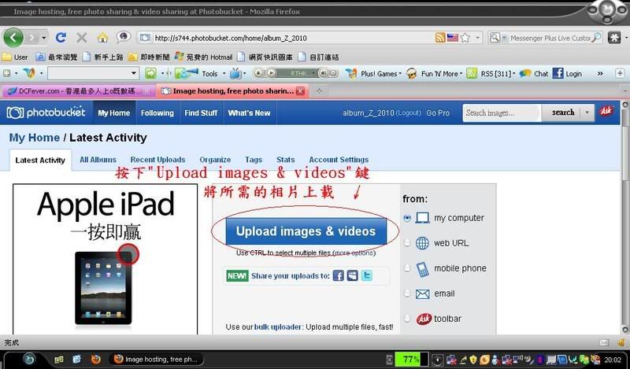630x369 pixels.
Task: Open What's New in the navigation
Action: (x=249, y=113)
